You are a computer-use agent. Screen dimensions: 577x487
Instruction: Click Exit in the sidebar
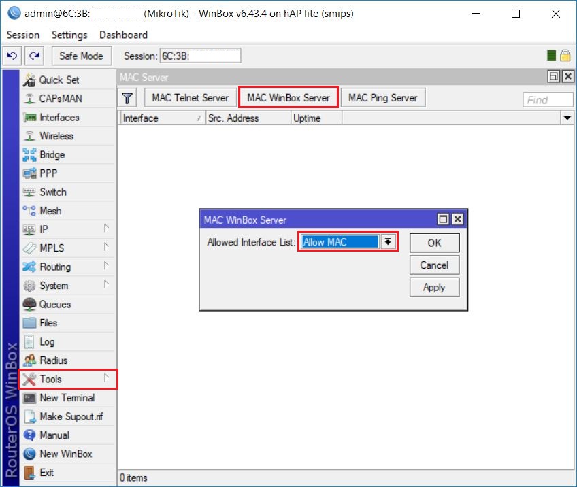click(69, 473)
